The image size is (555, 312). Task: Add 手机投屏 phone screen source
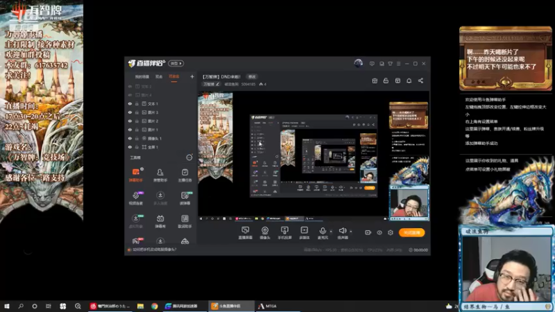pos(284,233)
